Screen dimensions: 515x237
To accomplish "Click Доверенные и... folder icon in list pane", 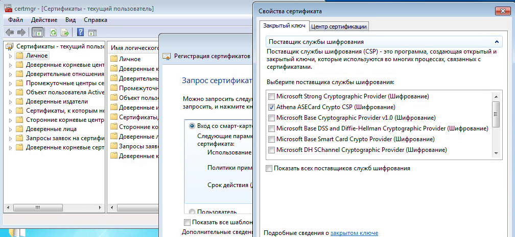I will coord(113,107).
